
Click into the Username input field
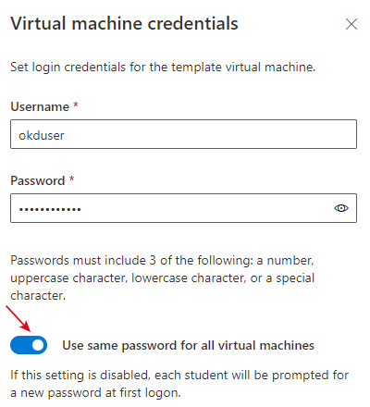click(x=183, y=134)
